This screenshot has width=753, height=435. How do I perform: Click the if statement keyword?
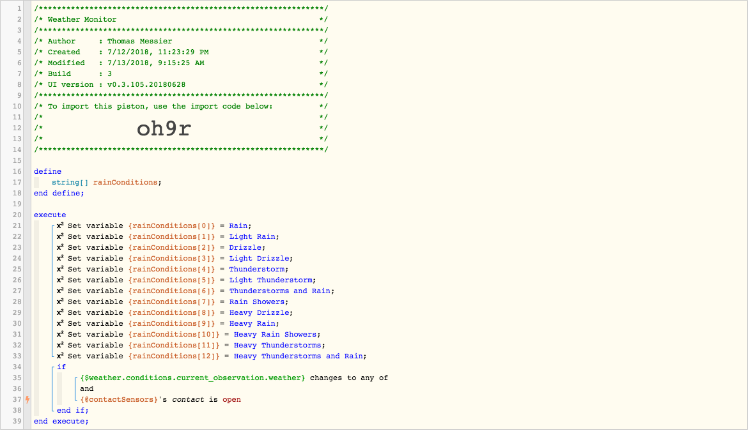[x=61, y=367]
